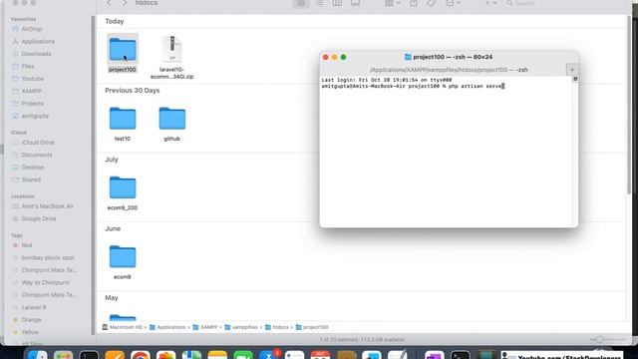Image resolution: width=638 pixels, height=359 pixels.
Task: Open Shared in the sidebar
Action: (31, 179)
